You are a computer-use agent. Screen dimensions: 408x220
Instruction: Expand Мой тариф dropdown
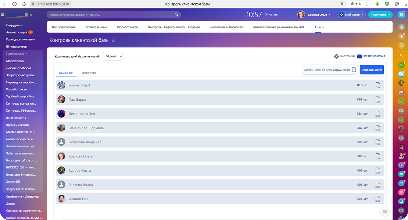pyautogui.click(x=351, y=15)
